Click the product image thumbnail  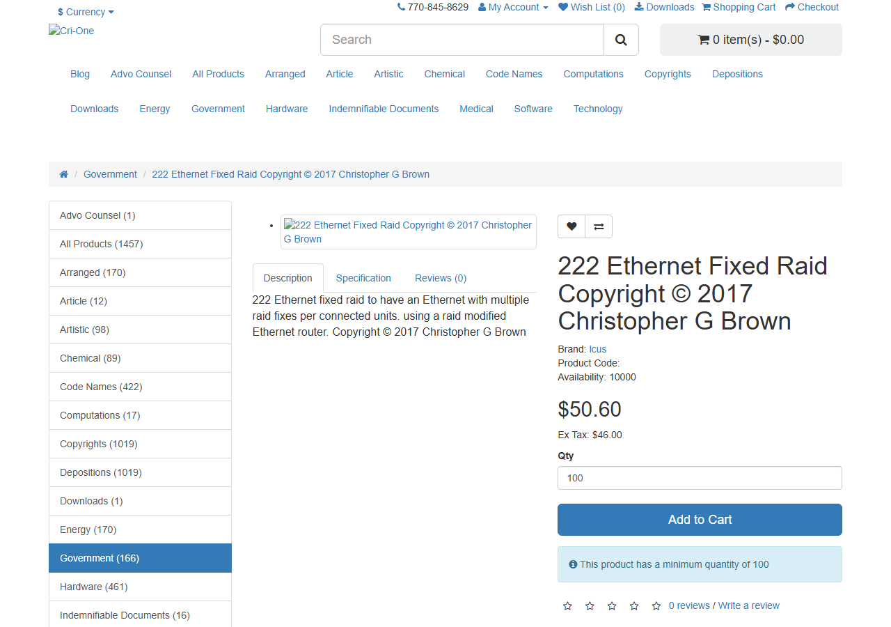point(408,232)
